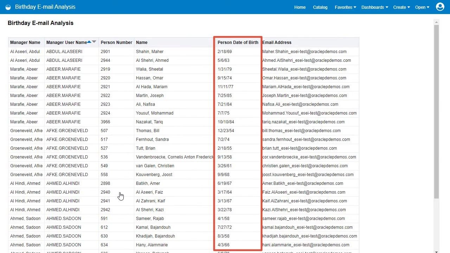Click the Birthday E-mail Analysis page heading
The image size is (450, 253).
tap(40, 23)
